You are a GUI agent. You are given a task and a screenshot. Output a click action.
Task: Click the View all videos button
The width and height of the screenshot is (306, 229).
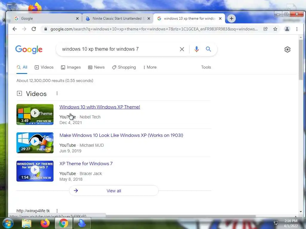[x=114, y=191]
